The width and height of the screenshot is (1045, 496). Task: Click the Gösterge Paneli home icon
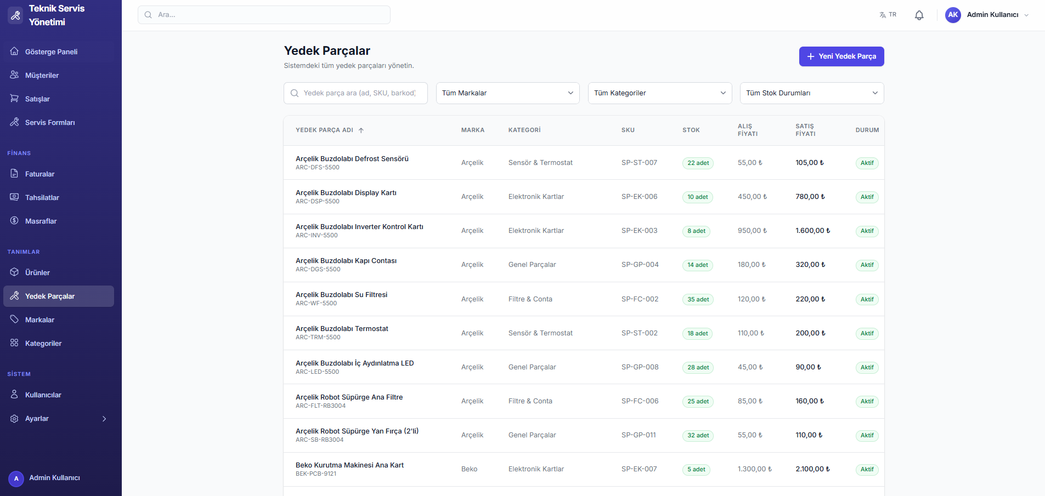tap(14, 52)
